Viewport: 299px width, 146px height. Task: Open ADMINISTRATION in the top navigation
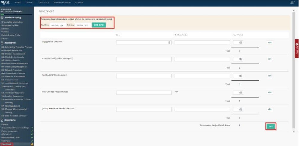pyautogui.click(x=62, y=3)
